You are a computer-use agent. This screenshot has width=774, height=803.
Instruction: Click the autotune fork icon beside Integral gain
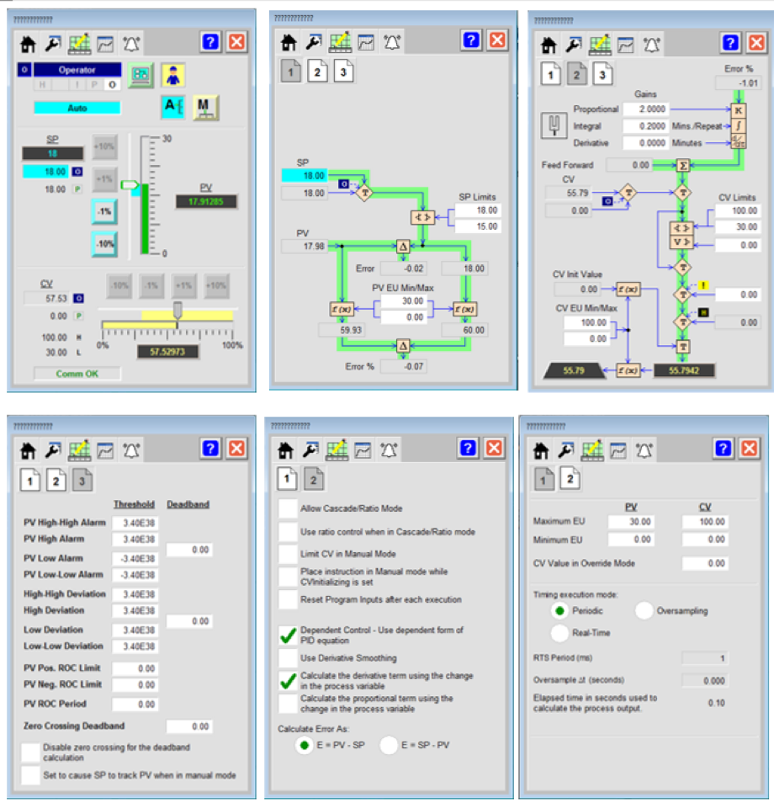click(554, 125)
